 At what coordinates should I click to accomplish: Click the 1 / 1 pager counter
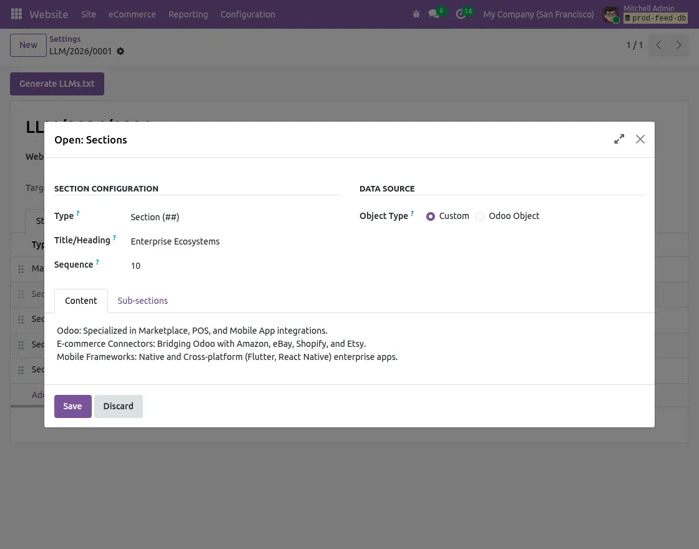[634, 45]
